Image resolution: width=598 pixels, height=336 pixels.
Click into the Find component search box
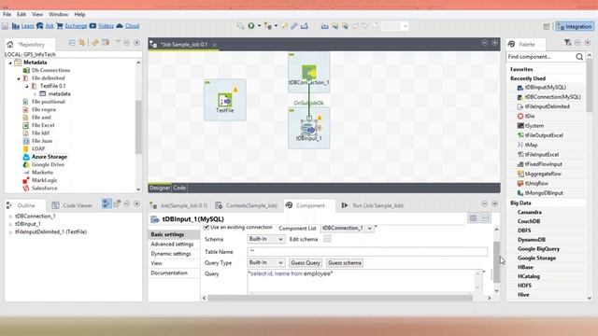point(541,57)
